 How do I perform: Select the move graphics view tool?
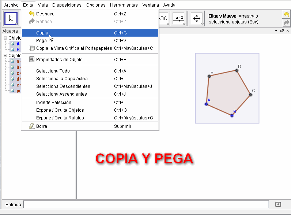click(x=197, y=18)
